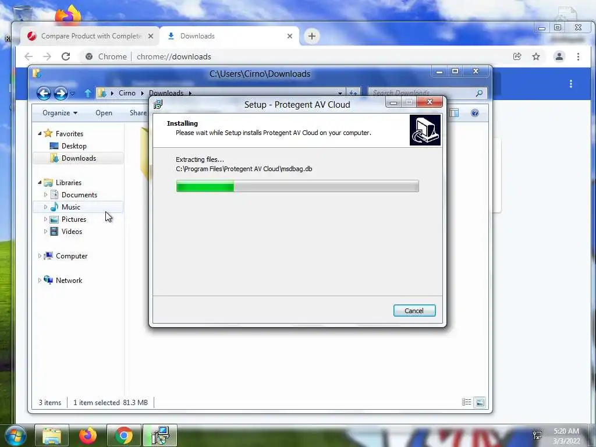Image resolution: width=596 pixels, height=447 pixels.
Task: Open the Organize menu in Explorer
Action: [60, 113]
